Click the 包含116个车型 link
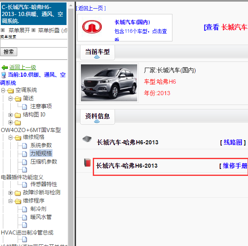 tap(140, 31)
